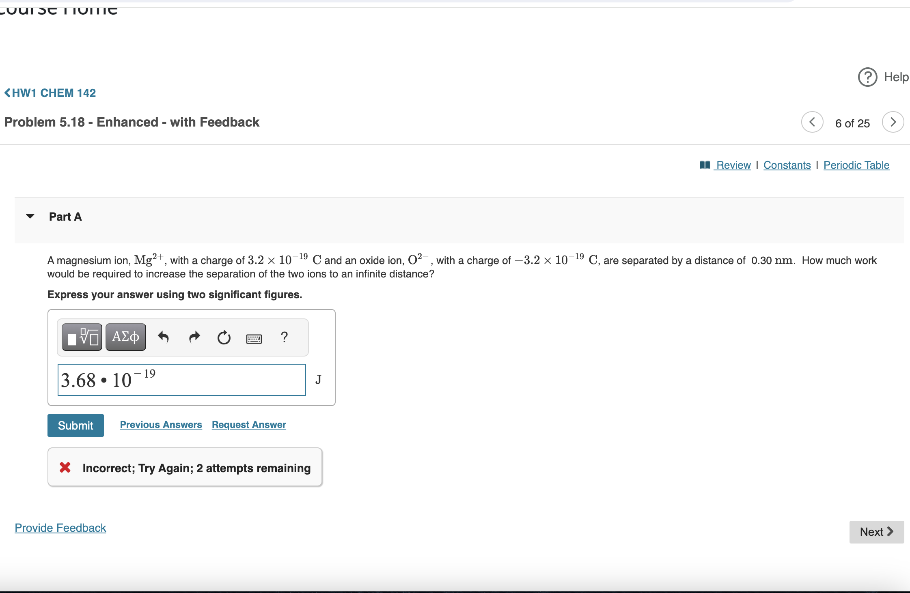This screenshot has width=910, height=593.
Task: Open keyboard shortcuts icon
Action: tap(254, 338)
